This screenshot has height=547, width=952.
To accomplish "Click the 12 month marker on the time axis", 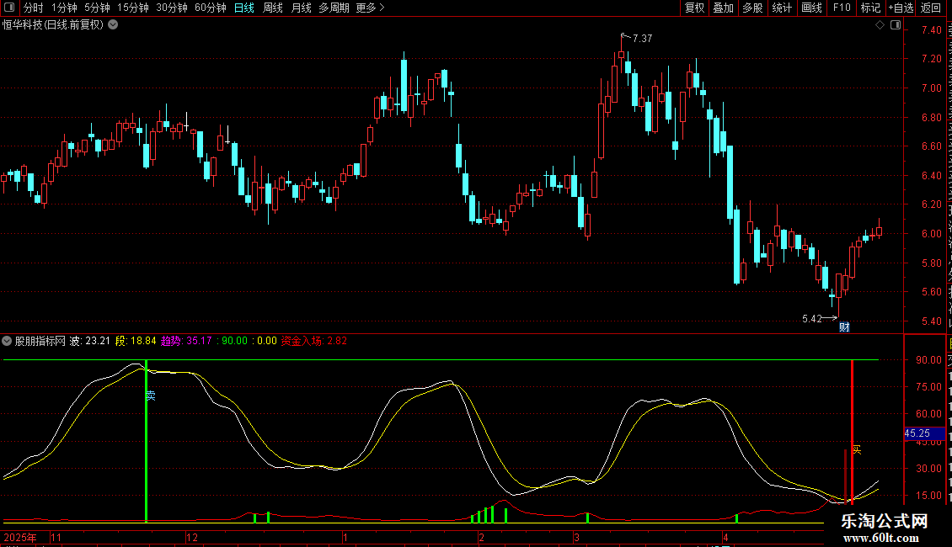I will pos(192,537).
